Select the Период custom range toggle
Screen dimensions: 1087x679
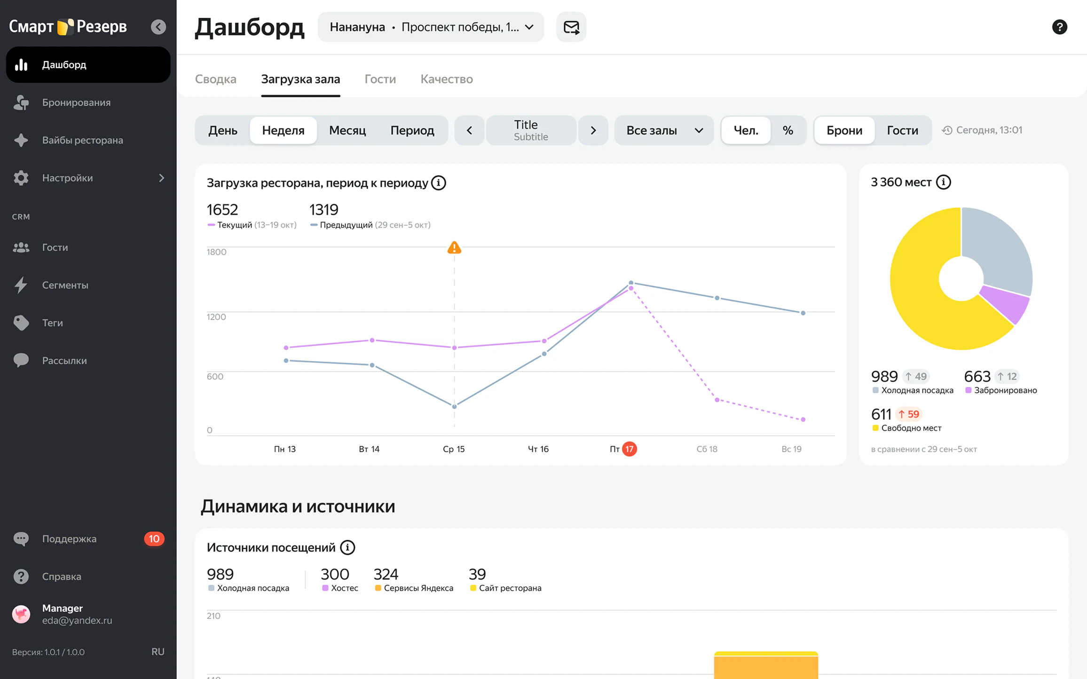coord(412,130)
